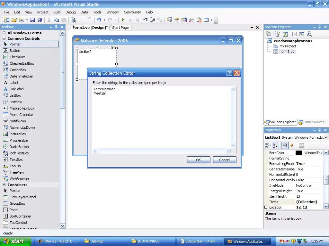The width and height of the screenshot is (329, 246).
Task: Switch to the Data Sources tab
Action: [311, 122]
